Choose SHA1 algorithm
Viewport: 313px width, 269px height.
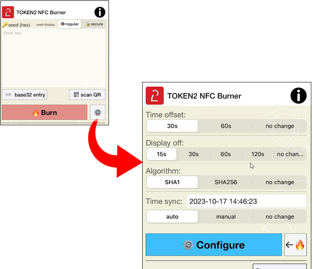point(172,182)
